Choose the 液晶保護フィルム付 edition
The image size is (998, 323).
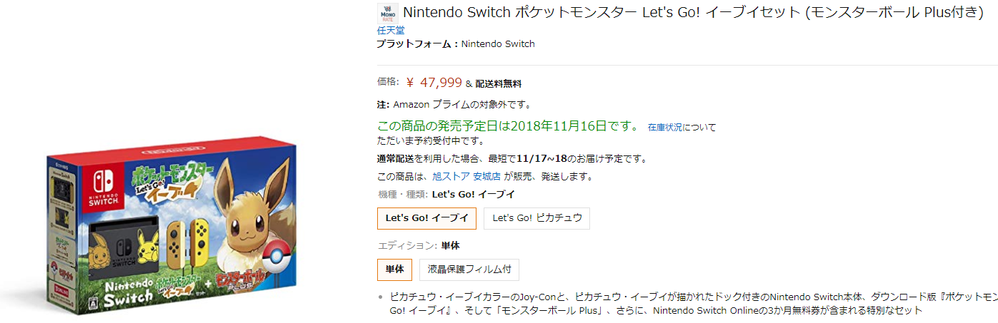(x=469, y=270)
